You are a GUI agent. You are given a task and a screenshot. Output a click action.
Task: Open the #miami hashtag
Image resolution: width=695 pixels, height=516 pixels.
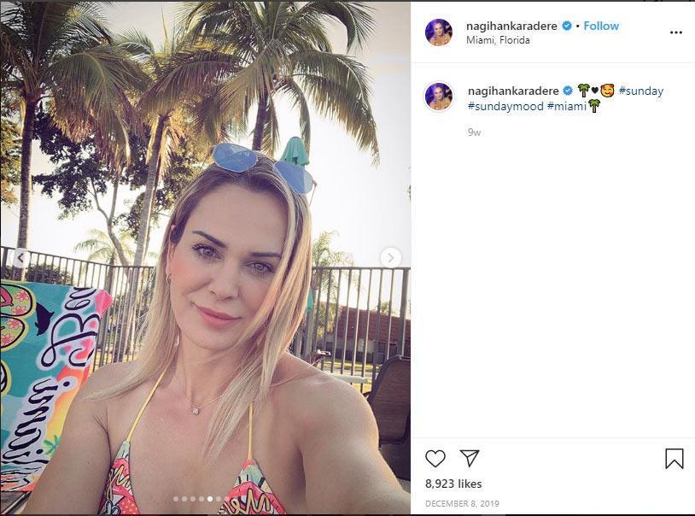(x=568, y=107)
